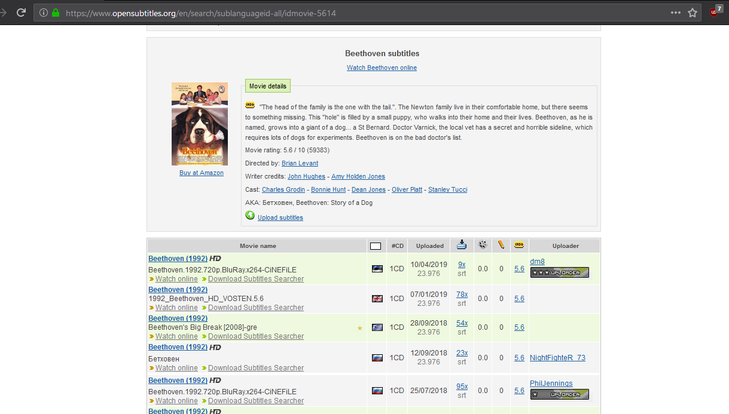
Task: Open page actions three-dot menu
Action: pyautogui.click(x=675, y=13)
